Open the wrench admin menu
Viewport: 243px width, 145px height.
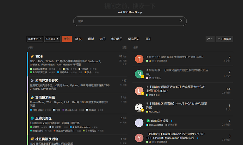[210, 39]
